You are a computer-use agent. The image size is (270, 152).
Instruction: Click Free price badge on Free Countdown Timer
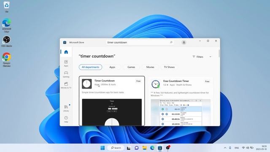207,81
